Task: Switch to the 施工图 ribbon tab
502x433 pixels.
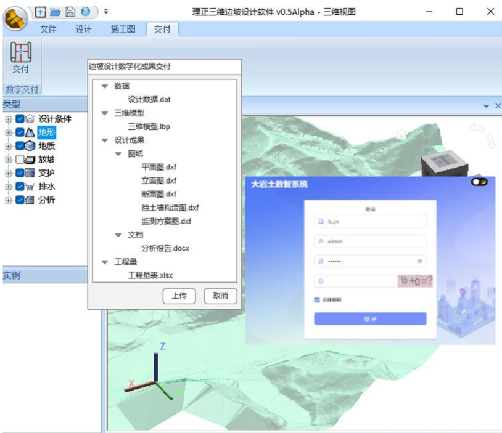Action: point(123,30)
